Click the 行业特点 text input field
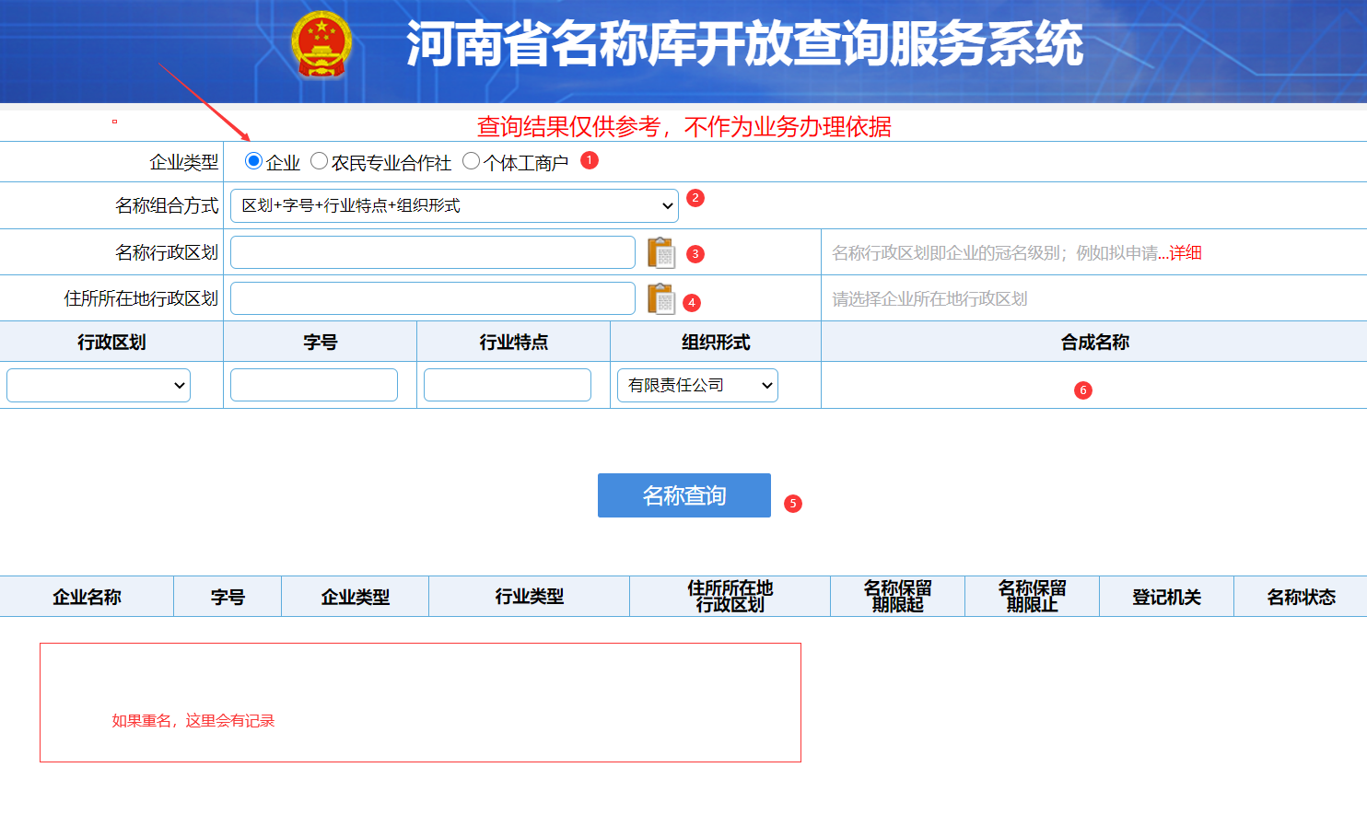Screen dimensions: 1367x814 tap(507, 384)
